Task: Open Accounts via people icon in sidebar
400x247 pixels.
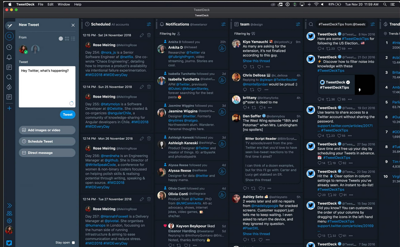Action: [x=10, y=213]
